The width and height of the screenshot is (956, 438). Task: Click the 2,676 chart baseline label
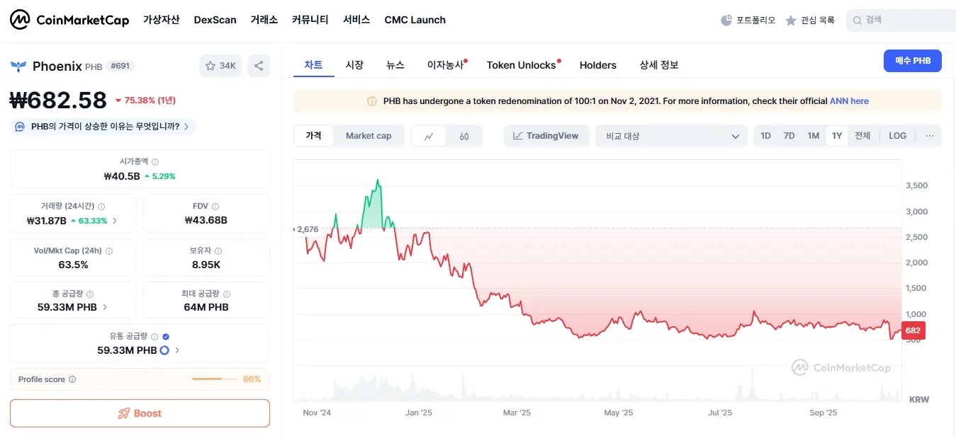308,229
